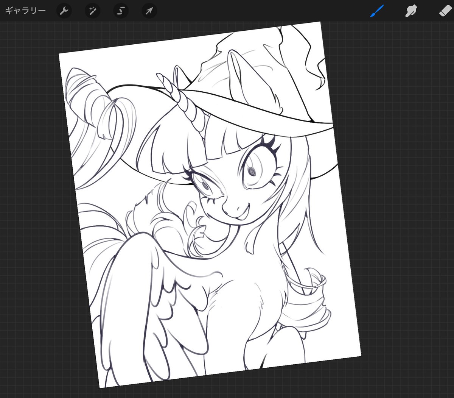Viewport: 454px width, 398px height.
Task: Select the Adjustments magic wand icon
Action: pos(92,11)
